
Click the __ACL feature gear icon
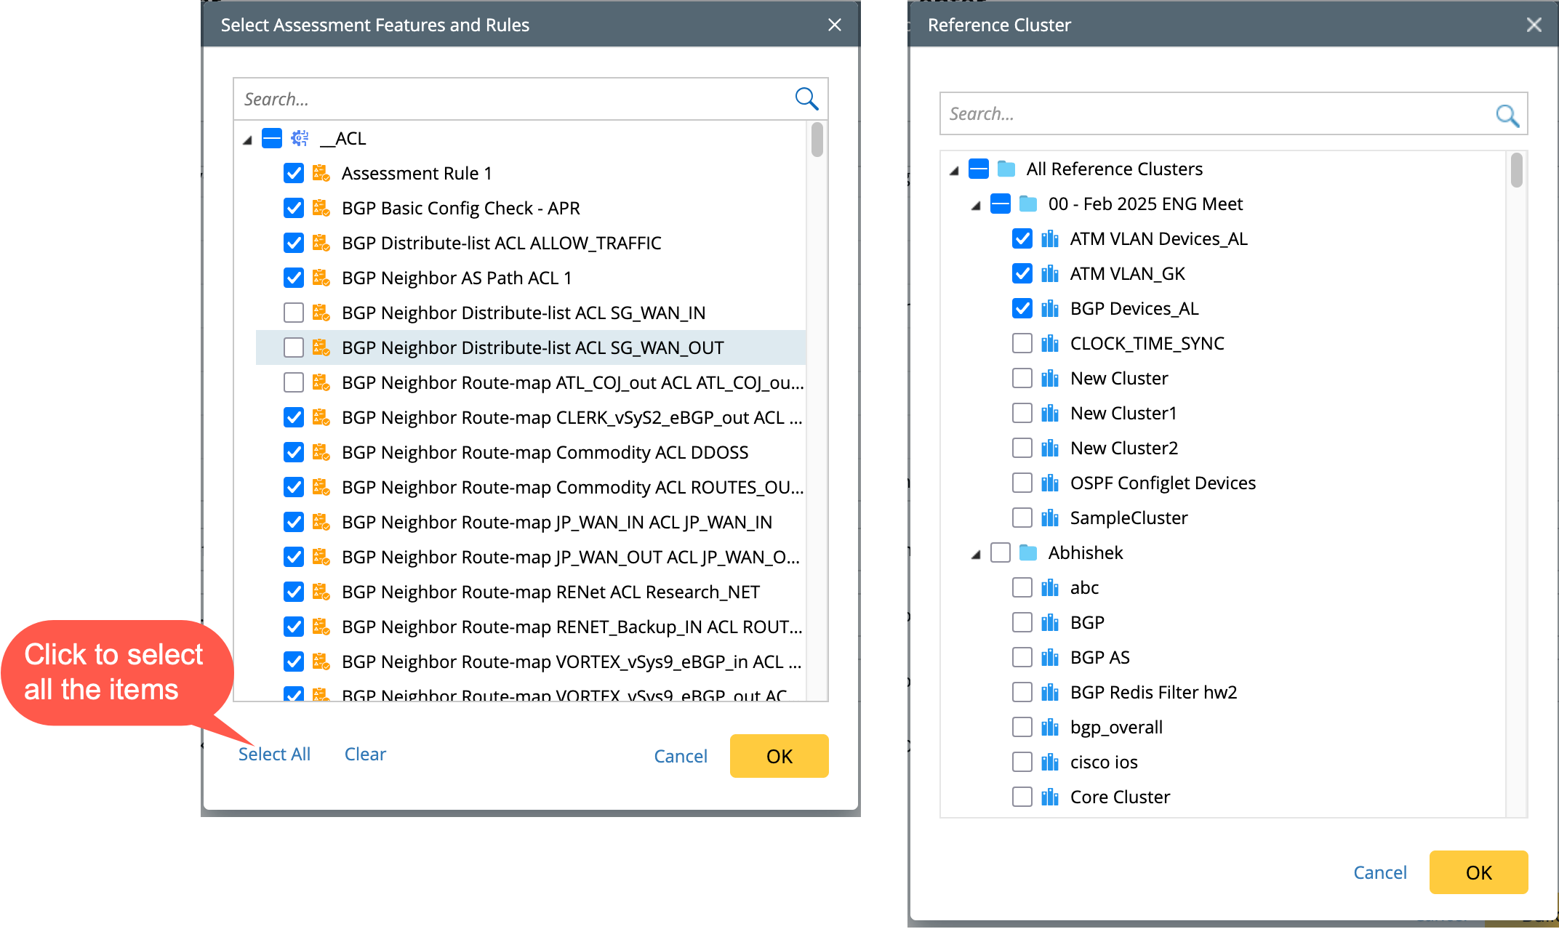(300, 138)
